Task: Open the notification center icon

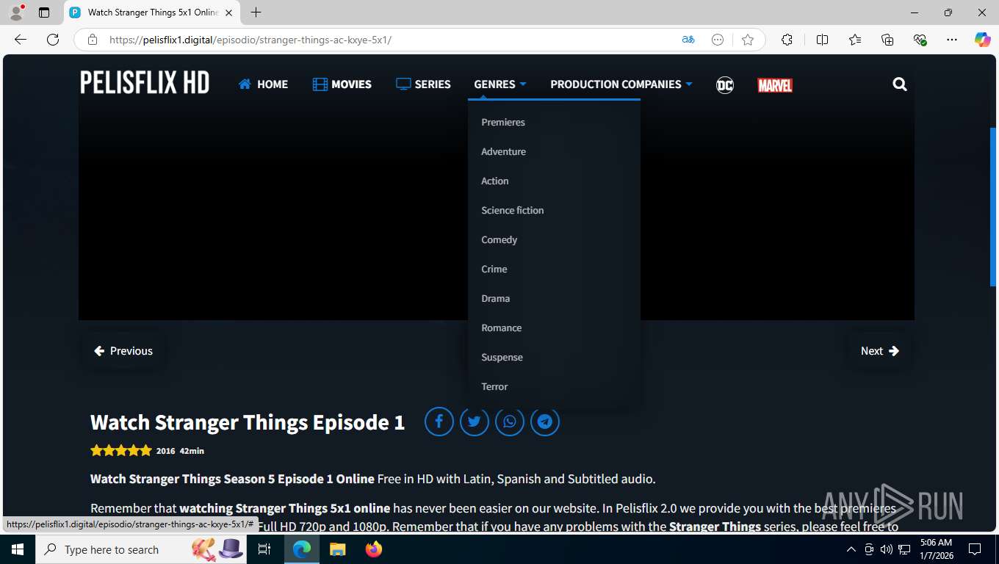Action: point(975,549)
